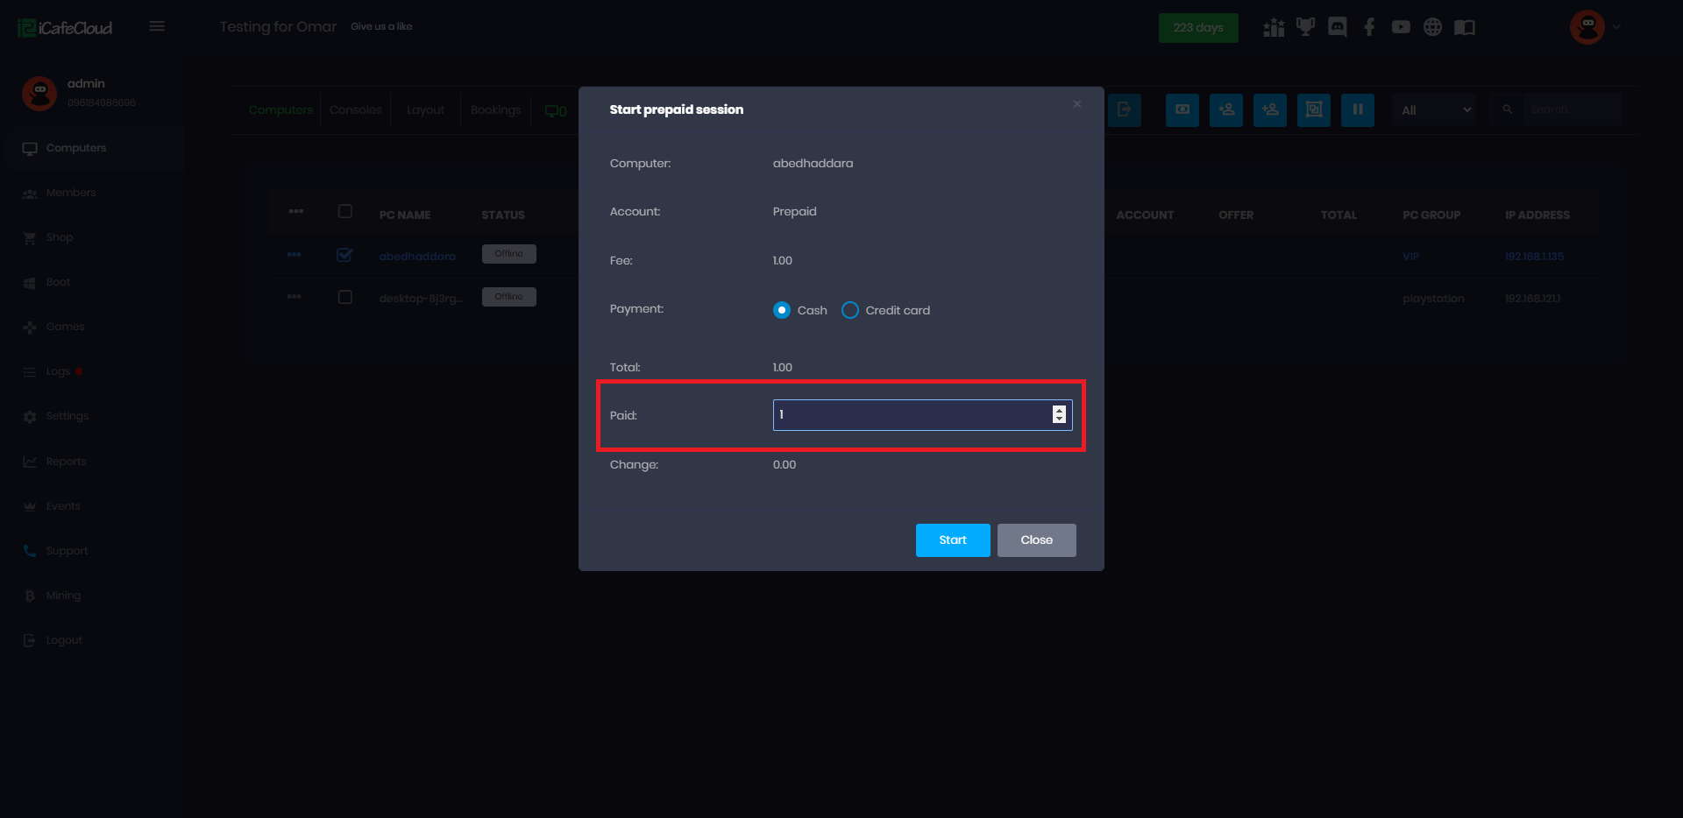Click the trophy icon in top bar
1683x818 pixels.
(1305, 27)
